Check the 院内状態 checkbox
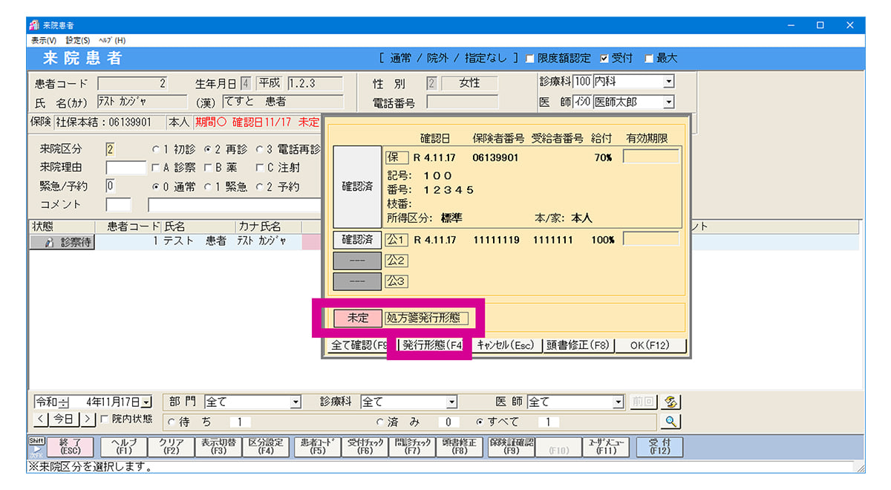This screenshot has width=891, height=490. (105, 419)
